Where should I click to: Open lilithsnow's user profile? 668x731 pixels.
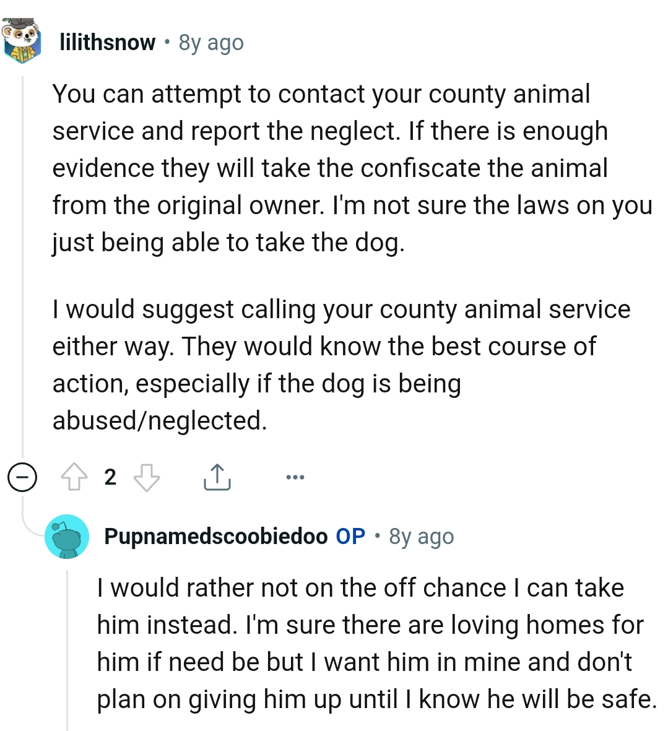pyautogui.click(x=108, y=42)
